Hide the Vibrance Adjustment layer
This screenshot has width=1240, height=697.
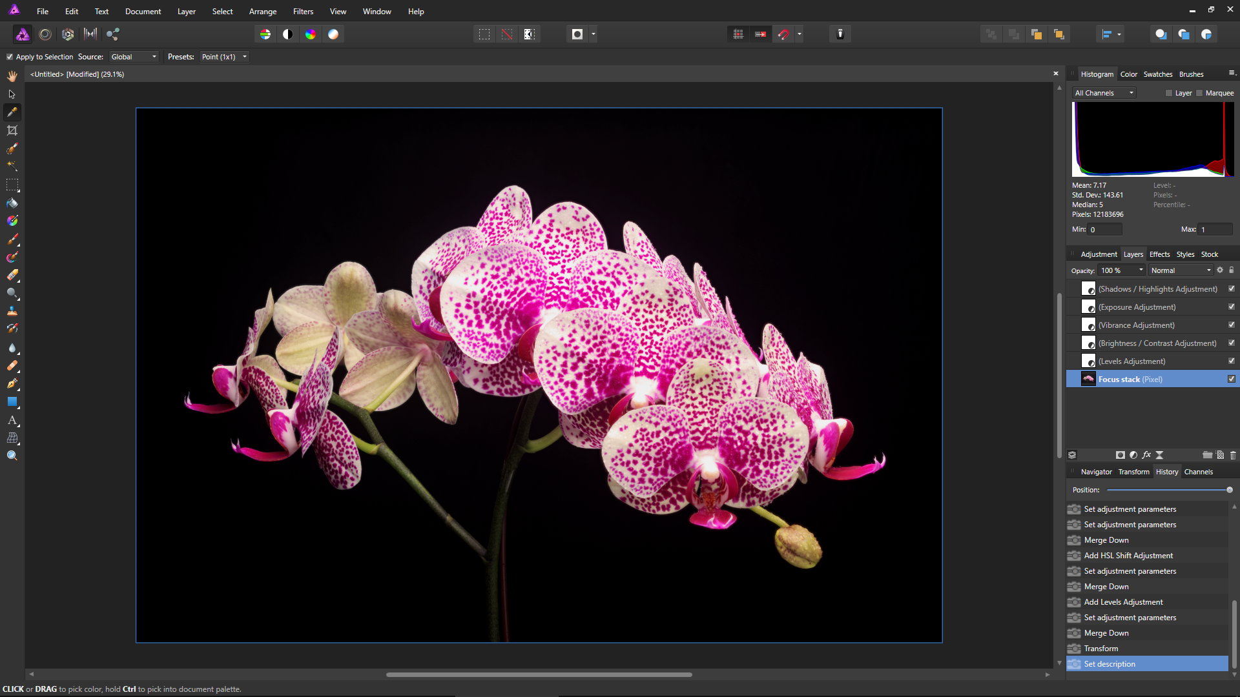(1232, 325)
